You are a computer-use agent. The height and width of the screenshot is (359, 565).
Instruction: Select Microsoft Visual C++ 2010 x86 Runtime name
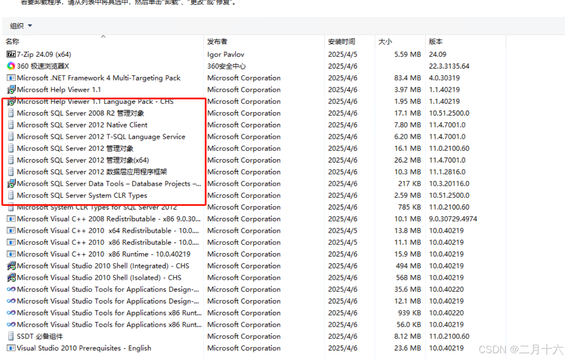tap(104, 254)
